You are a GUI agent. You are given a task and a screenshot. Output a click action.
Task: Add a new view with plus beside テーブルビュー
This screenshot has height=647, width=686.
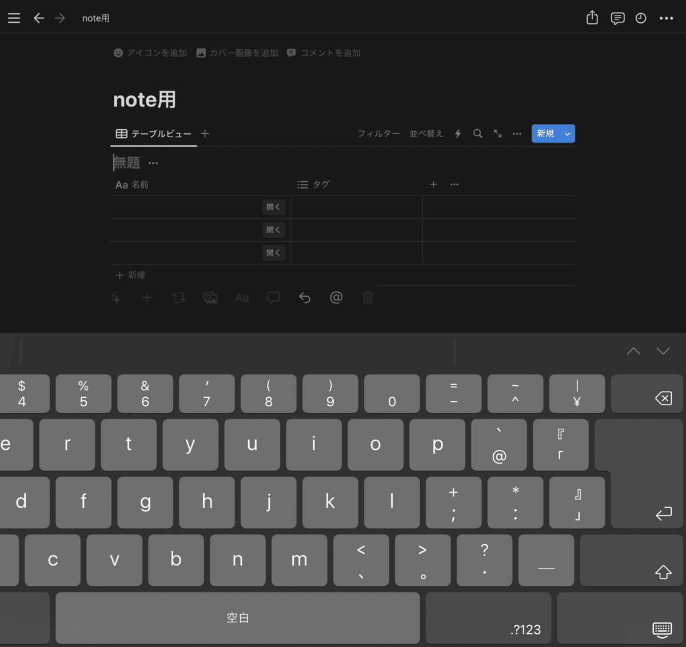205,134
